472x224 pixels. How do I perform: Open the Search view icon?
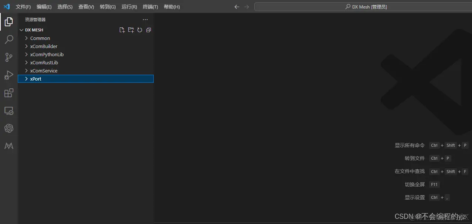coord(9,39)
